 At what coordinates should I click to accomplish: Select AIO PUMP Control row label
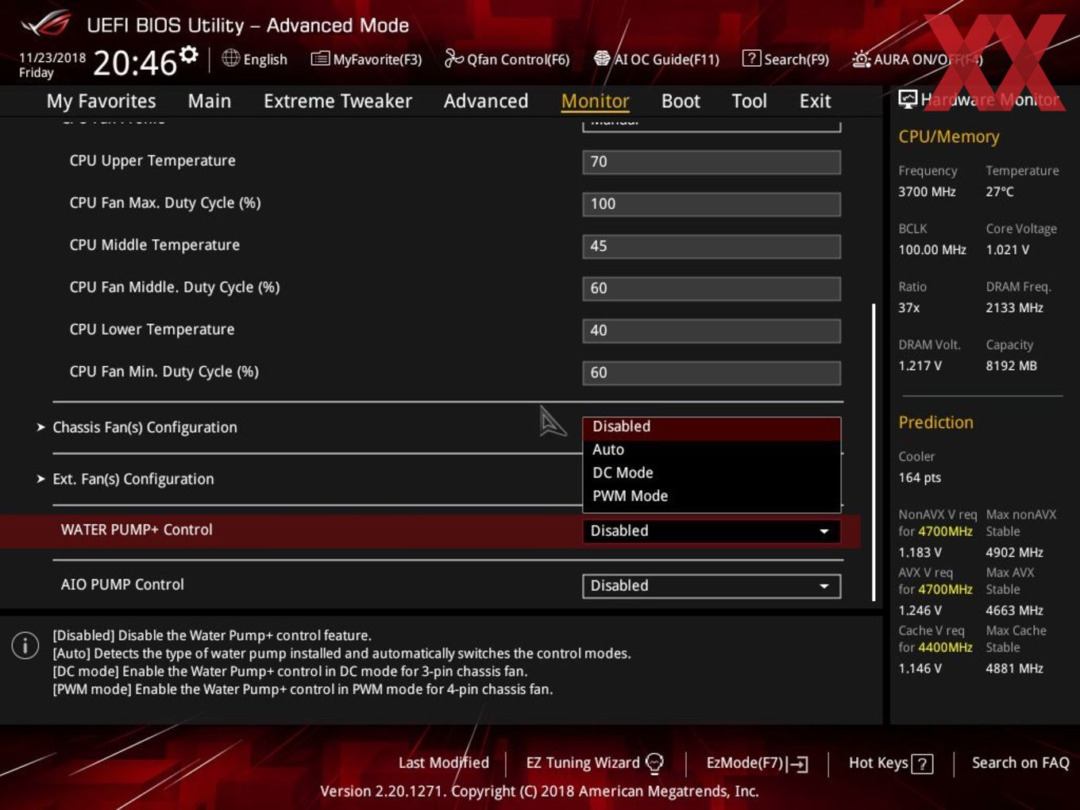point(122,584)
